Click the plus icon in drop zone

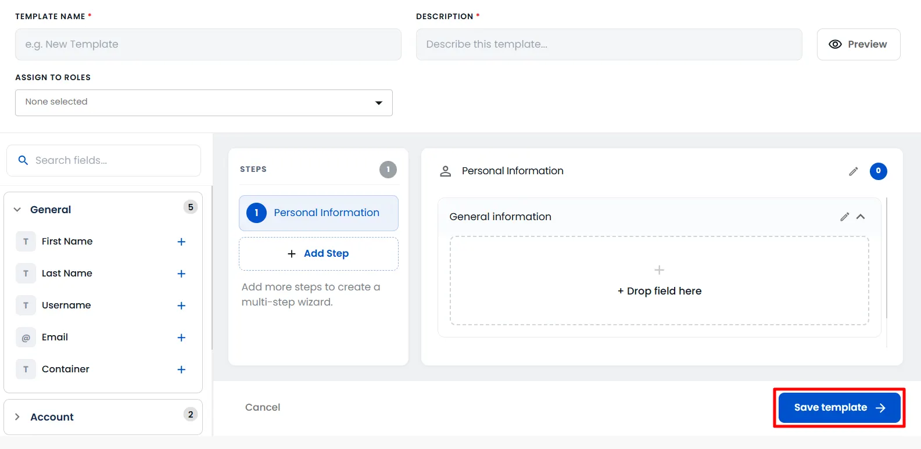point(659,270)
